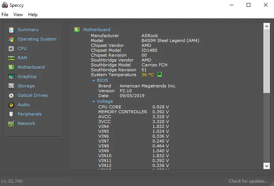Image resolution: width=274 pixels, height=186 pixels.
Task: Click the Optical Drives disc icon
Action: [11, 96]
